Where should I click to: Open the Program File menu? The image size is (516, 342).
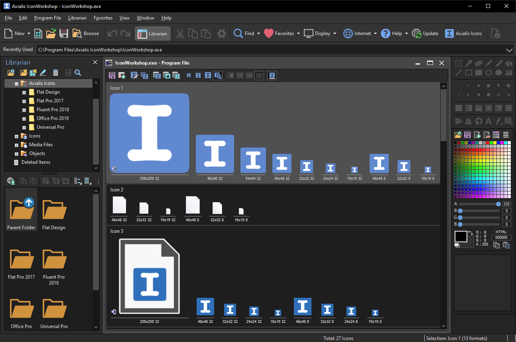coord(47,18)
